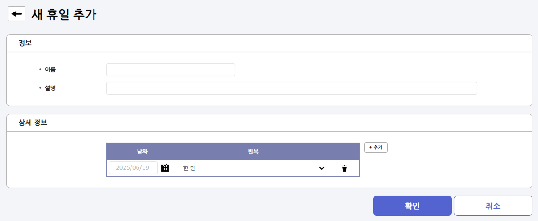Click the 새 휴일 추가 page title
Image resolution: width=538 pixels, height=221 pixels.
coord(64,14)
